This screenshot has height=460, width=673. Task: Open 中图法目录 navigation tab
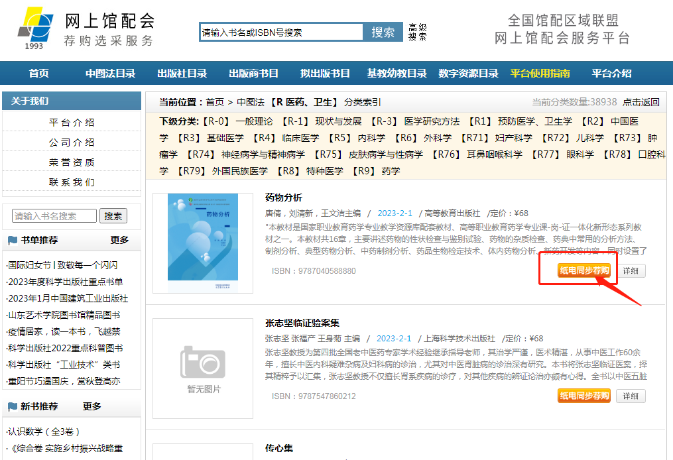110,74
